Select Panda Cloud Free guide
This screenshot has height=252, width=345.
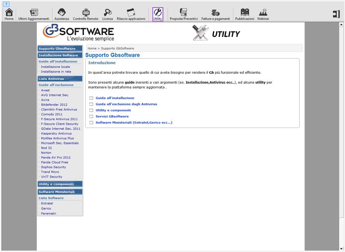tap(54, 163)
